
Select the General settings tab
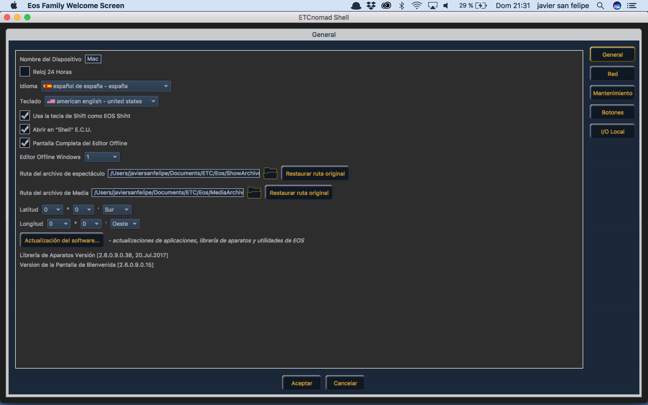point(612,54)
